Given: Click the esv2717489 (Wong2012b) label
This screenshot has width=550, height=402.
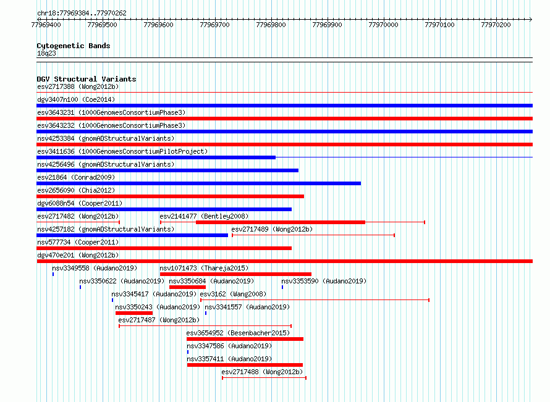Looking at the screenshot, I should pyautogui.click(x=272, y=229).
